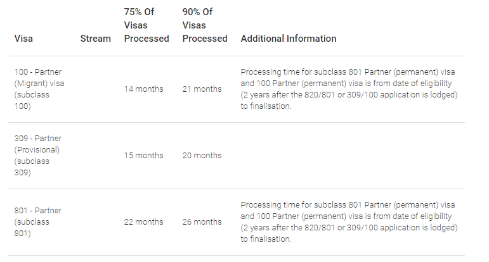Click the Stream column header
This screenshot has height=262, width=489.
point(95,39)
